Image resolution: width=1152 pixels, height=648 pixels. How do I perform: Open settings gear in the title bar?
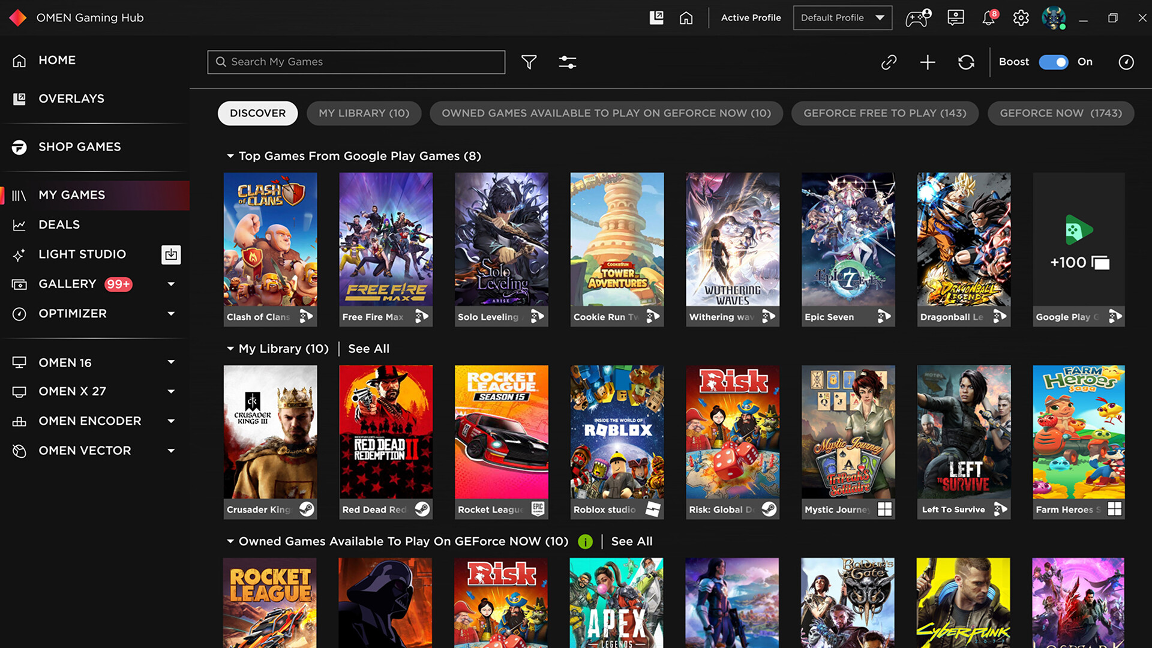[1021, 18]
